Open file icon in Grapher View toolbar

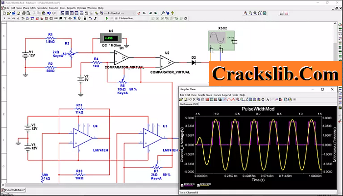(181, 99)
